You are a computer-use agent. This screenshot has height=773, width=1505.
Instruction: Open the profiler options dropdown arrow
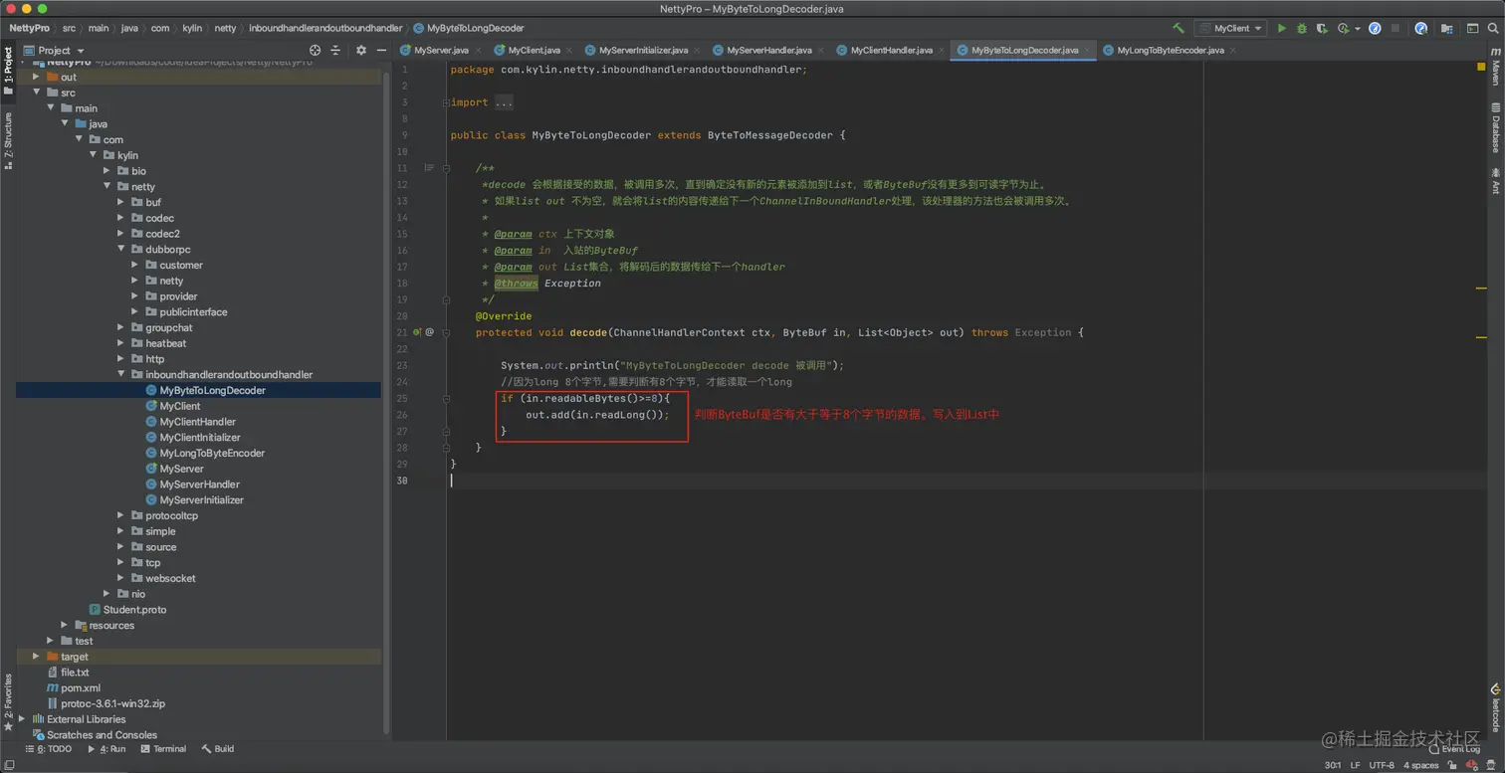[1358, 29]
